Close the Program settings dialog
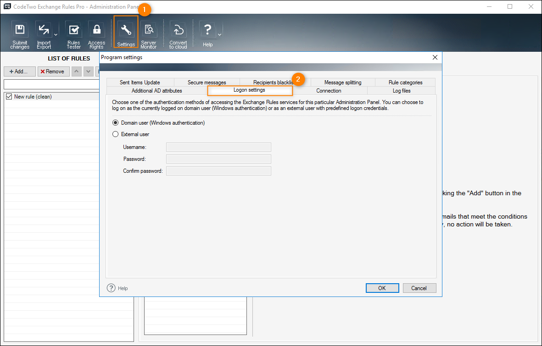The image size is (542, 346). (x=435, y=57)
